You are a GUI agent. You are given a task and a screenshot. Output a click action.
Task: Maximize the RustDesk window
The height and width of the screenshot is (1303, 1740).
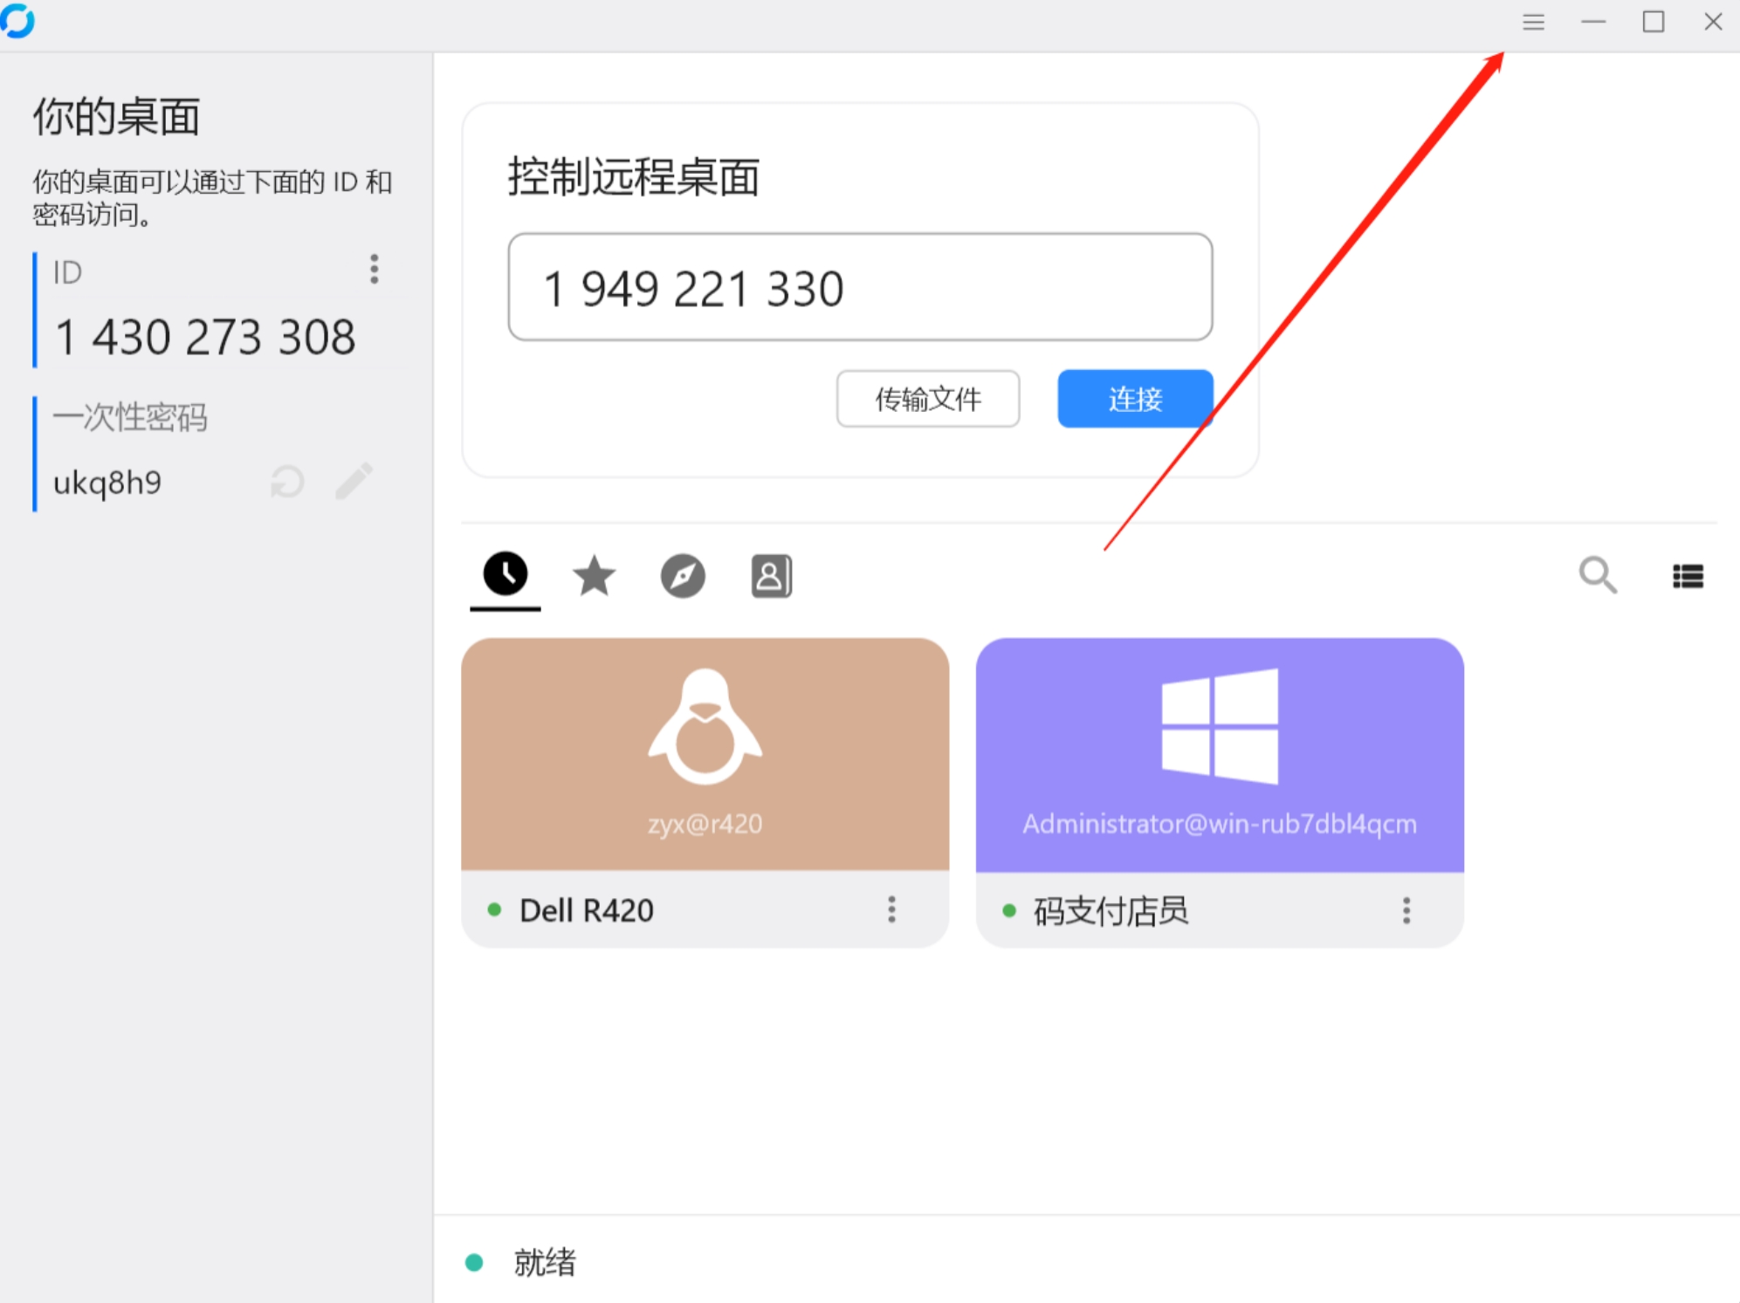tap(1654, 22)
